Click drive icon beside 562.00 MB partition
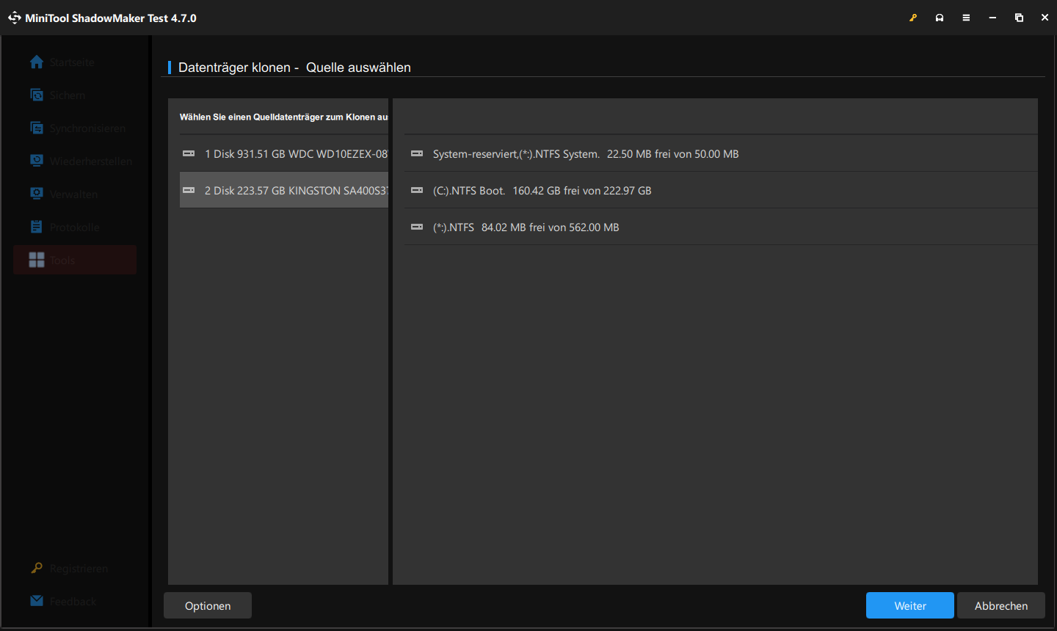This screenshot has width=1057, height=631. [x=417, y=227]
